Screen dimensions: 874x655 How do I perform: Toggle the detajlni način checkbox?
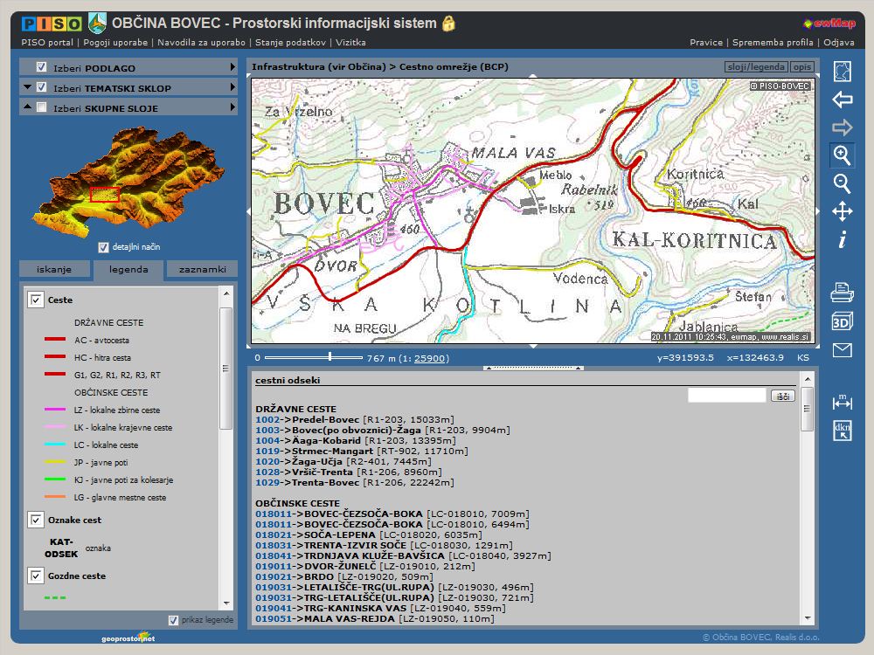pyautogui.click(x=104, y=247)
